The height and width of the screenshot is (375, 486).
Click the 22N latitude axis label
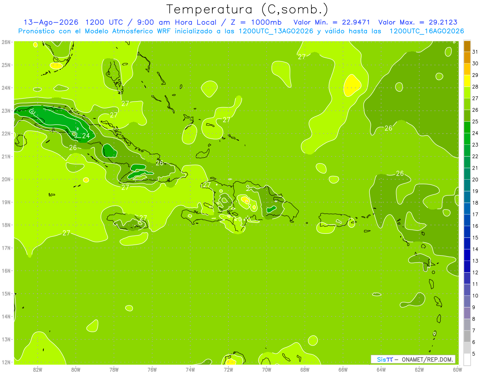6,133
